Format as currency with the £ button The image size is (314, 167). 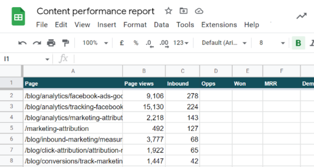[122, 43]
